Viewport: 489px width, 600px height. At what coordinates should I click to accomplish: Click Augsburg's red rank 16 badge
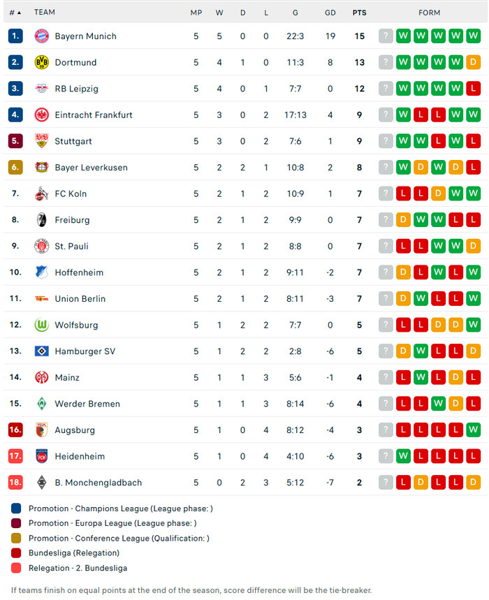pos(15,430)
